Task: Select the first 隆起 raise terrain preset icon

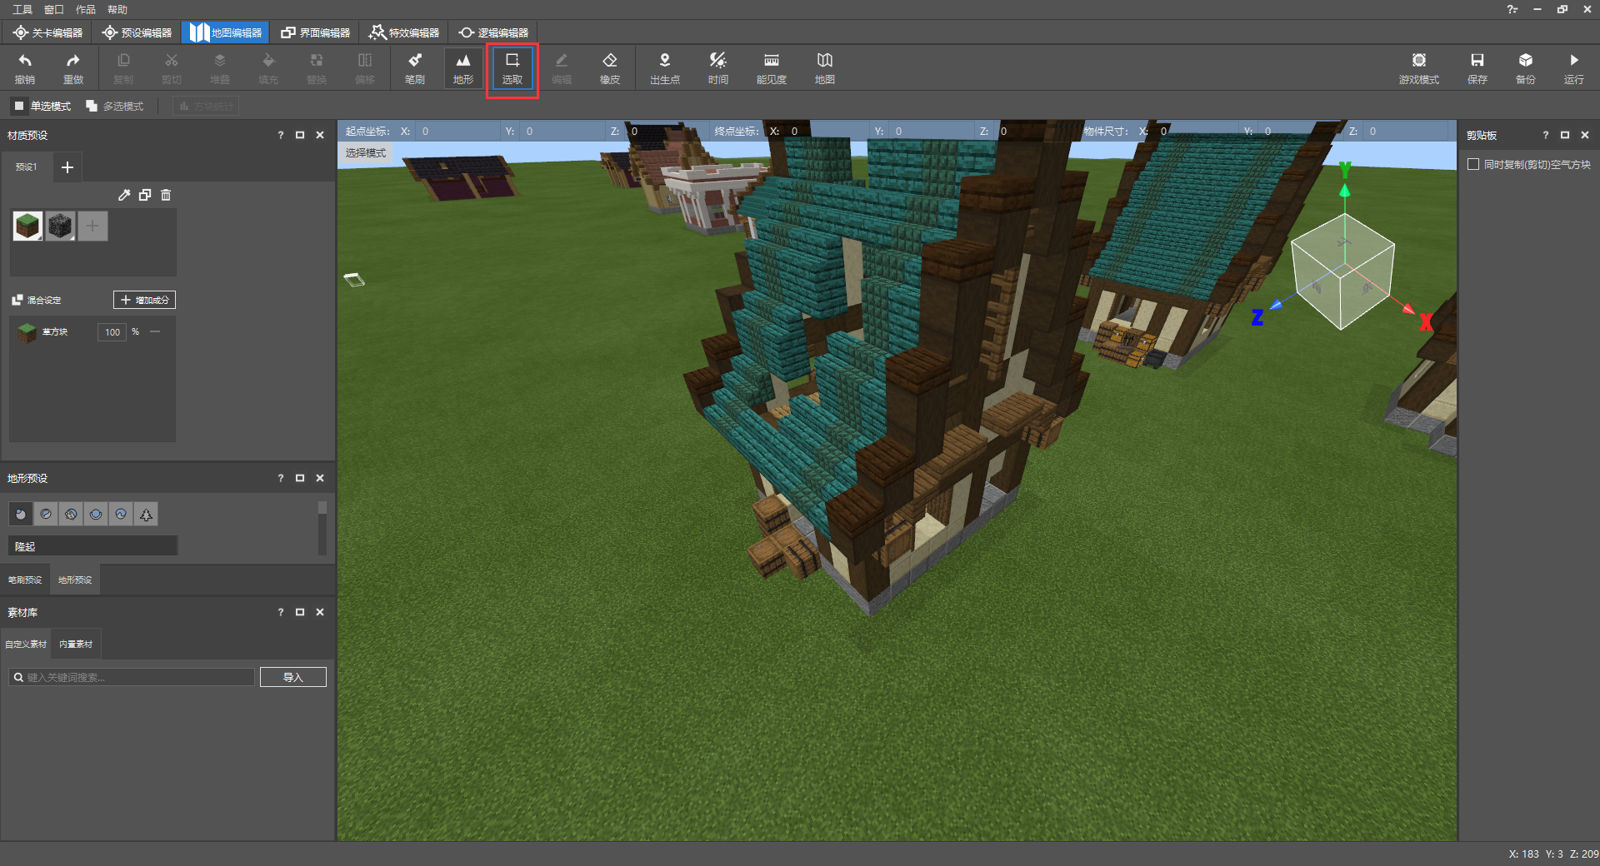Action: click(21, 515)
